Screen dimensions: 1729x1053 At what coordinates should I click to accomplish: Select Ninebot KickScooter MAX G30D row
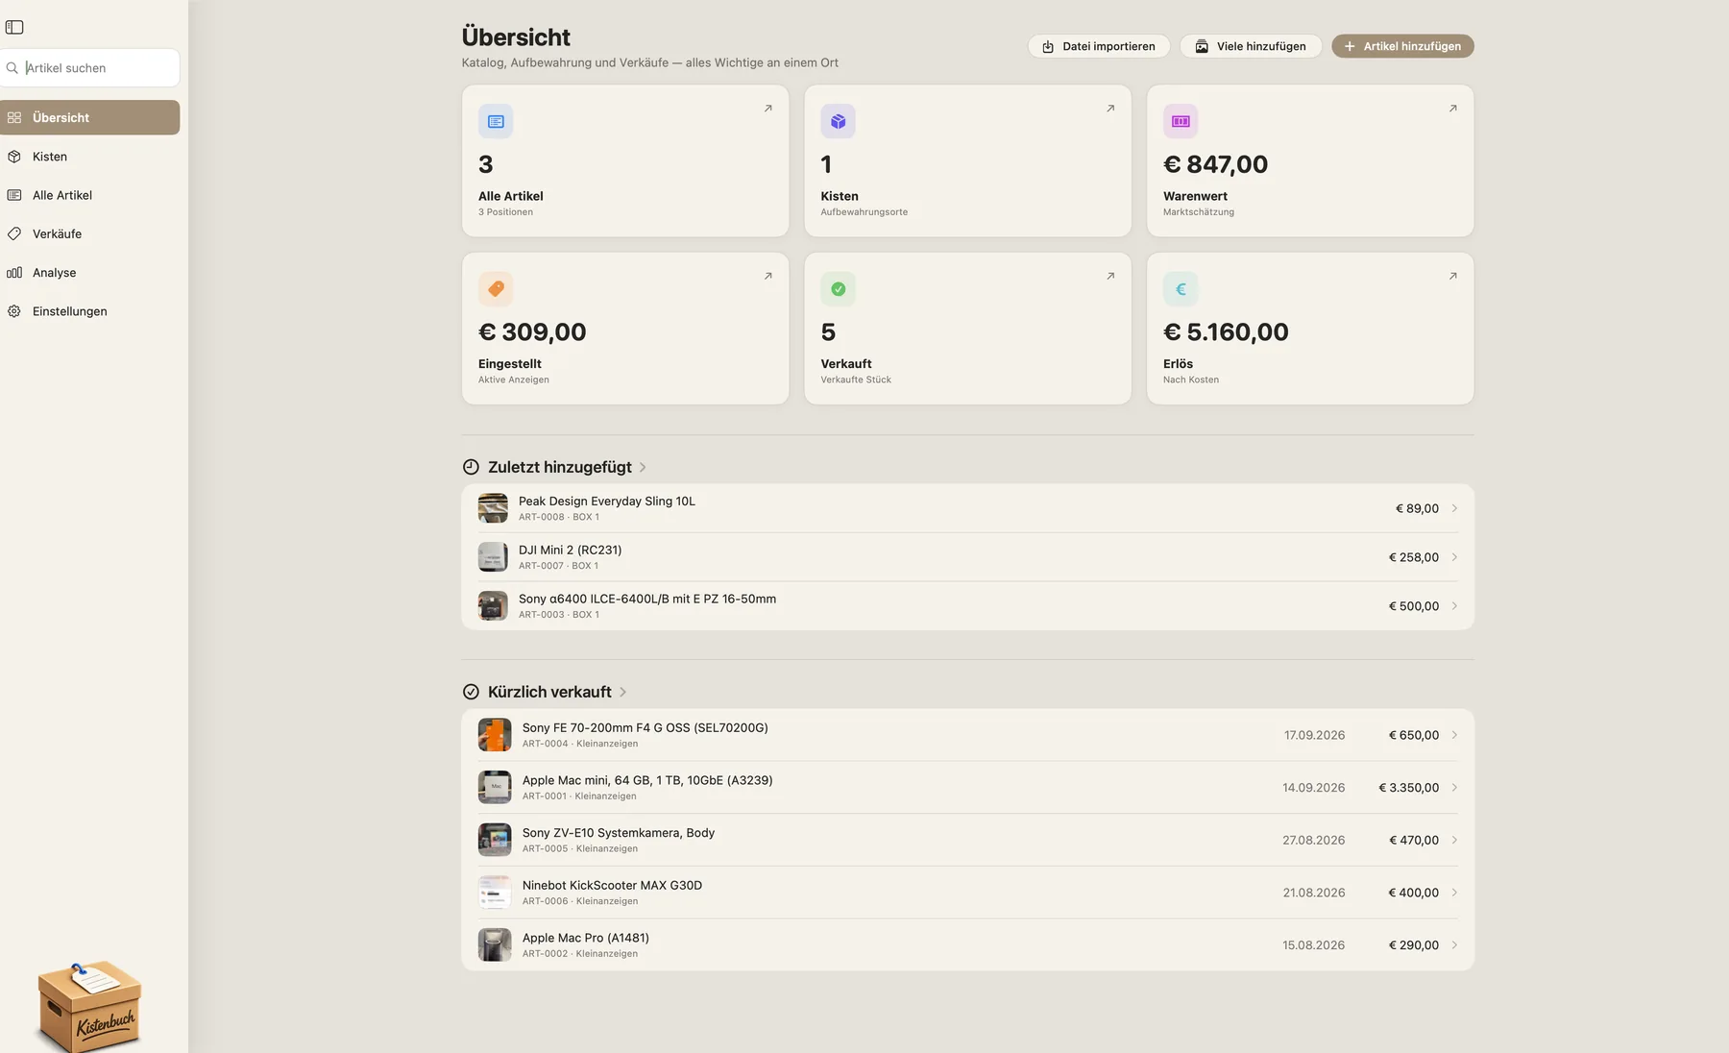[x=967, y=893]
